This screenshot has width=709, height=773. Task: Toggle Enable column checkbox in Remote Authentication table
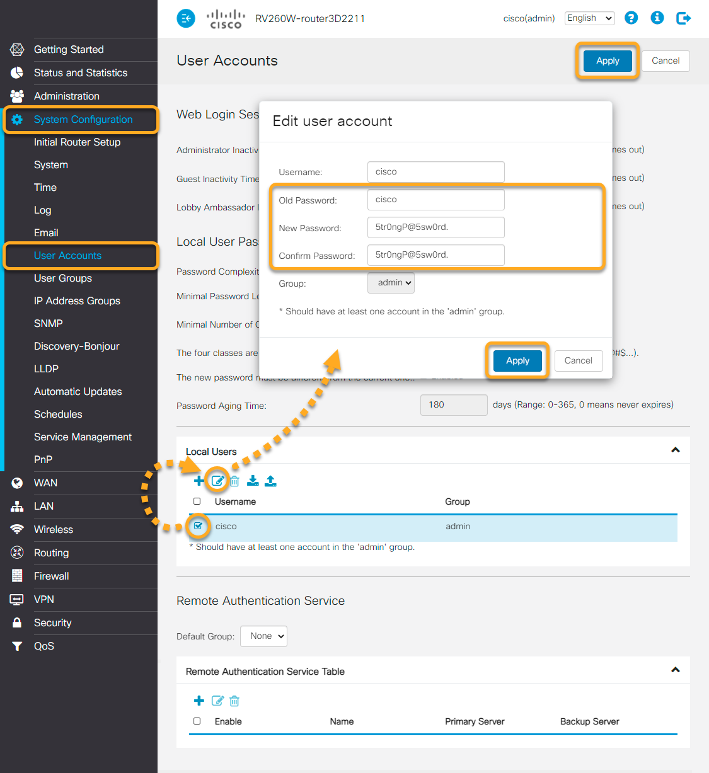[197, 721]
